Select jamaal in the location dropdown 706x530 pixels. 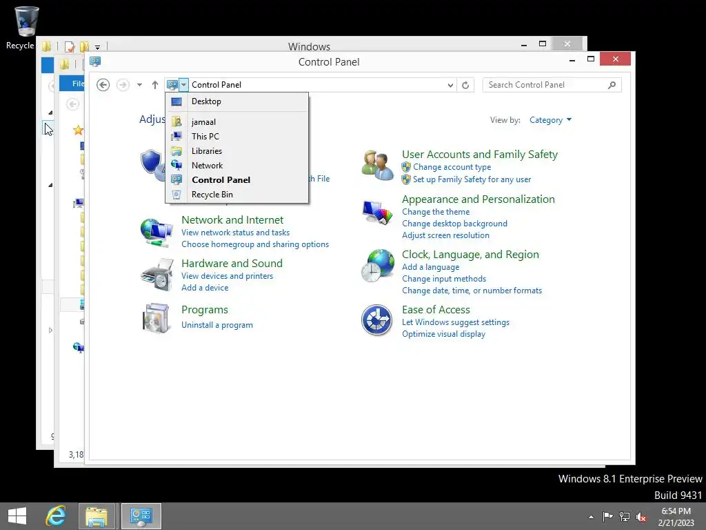[x=237, y=122]
